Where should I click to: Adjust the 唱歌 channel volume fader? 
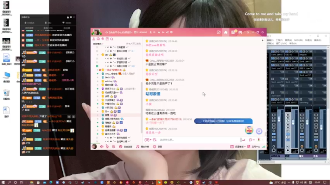pos(293,122)
